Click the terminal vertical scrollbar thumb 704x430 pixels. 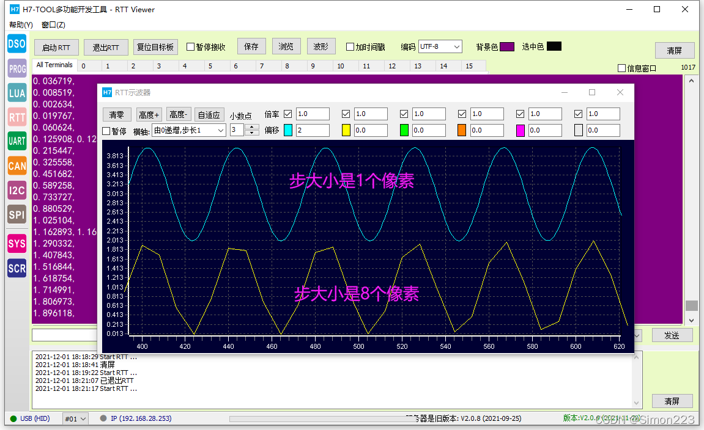(x=691, y=305)
